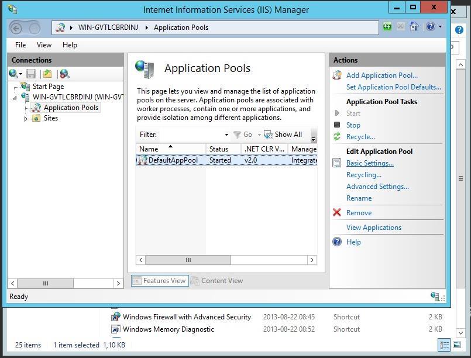This screenshot has width=471, height=358.
Task: Click the Basic Settings icon
Action: click(x=337, y=163)
